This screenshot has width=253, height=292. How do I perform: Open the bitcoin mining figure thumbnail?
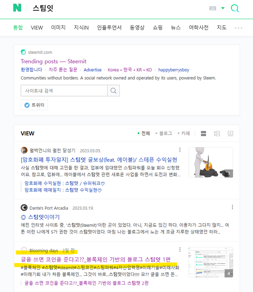[211, 162]
